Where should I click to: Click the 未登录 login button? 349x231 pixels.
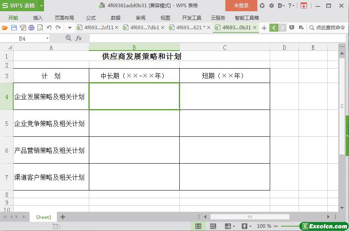pyautogui.click(x=241, y=6)
